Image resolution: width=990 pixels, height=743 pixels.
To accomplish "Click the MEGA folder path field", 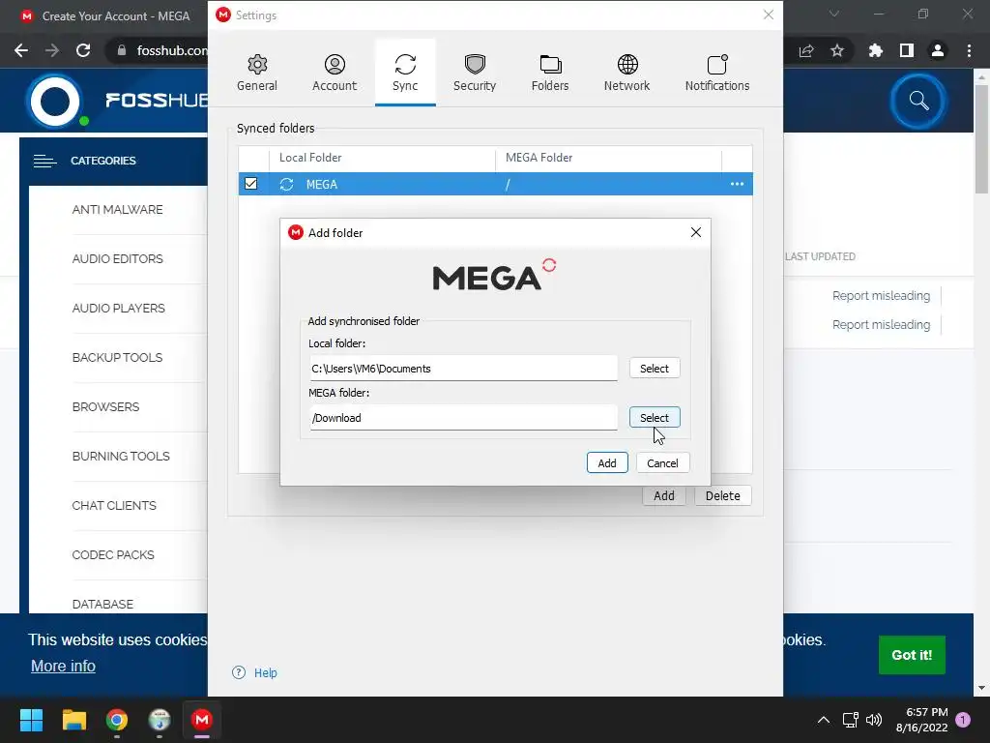I will point(463,418).
